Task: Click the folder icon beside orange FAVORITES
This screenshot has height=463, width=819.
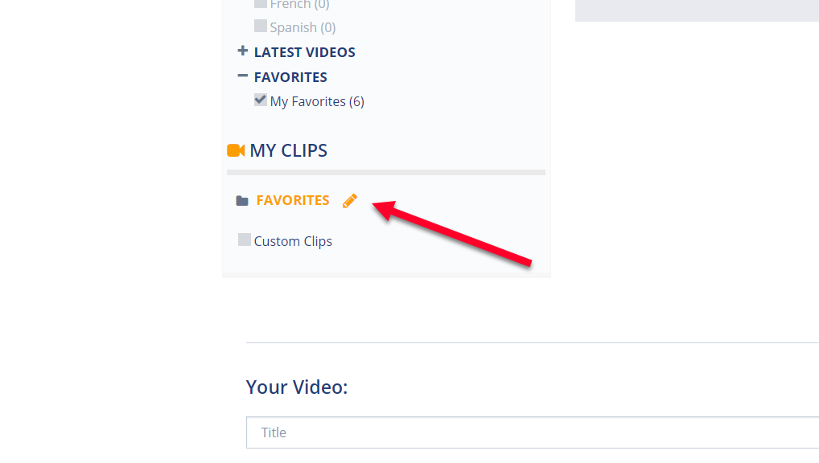Action: tap(242, 201)
